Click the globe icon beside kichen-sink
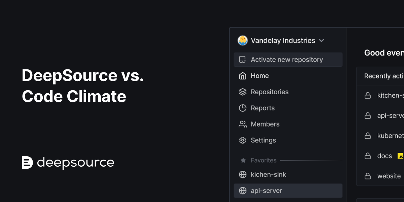404x202 pixels. 242,174
